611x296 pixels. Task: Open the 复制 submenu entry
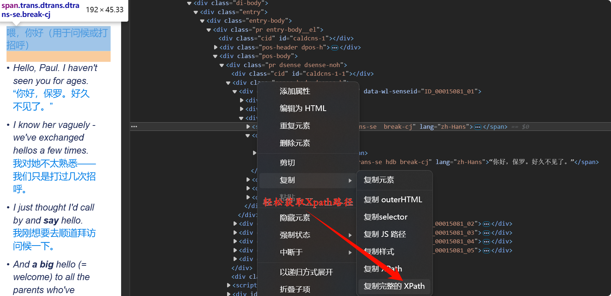pos(308,180)
